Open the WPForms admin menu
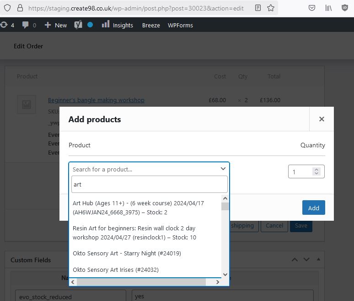354x301 pixels. (x=180, y=25)
